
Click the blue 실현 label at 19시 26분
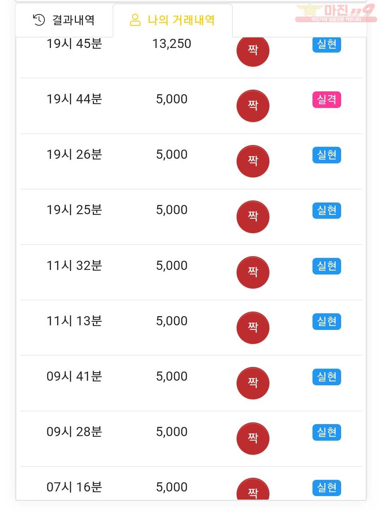(327, 155)
